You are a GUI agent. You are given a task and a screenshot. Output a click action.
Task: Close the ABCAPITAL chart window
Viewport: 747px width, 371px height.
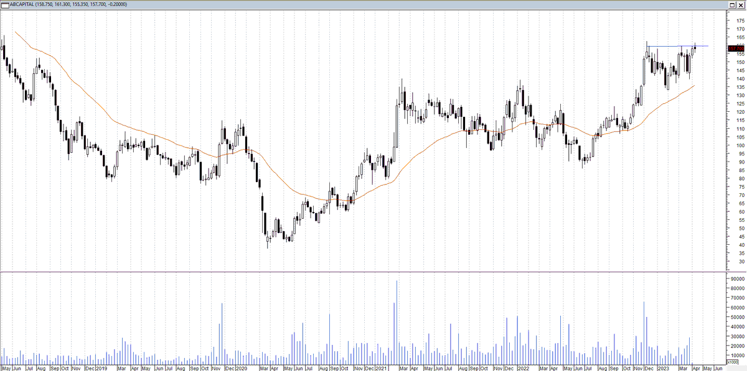coord(741,5)
